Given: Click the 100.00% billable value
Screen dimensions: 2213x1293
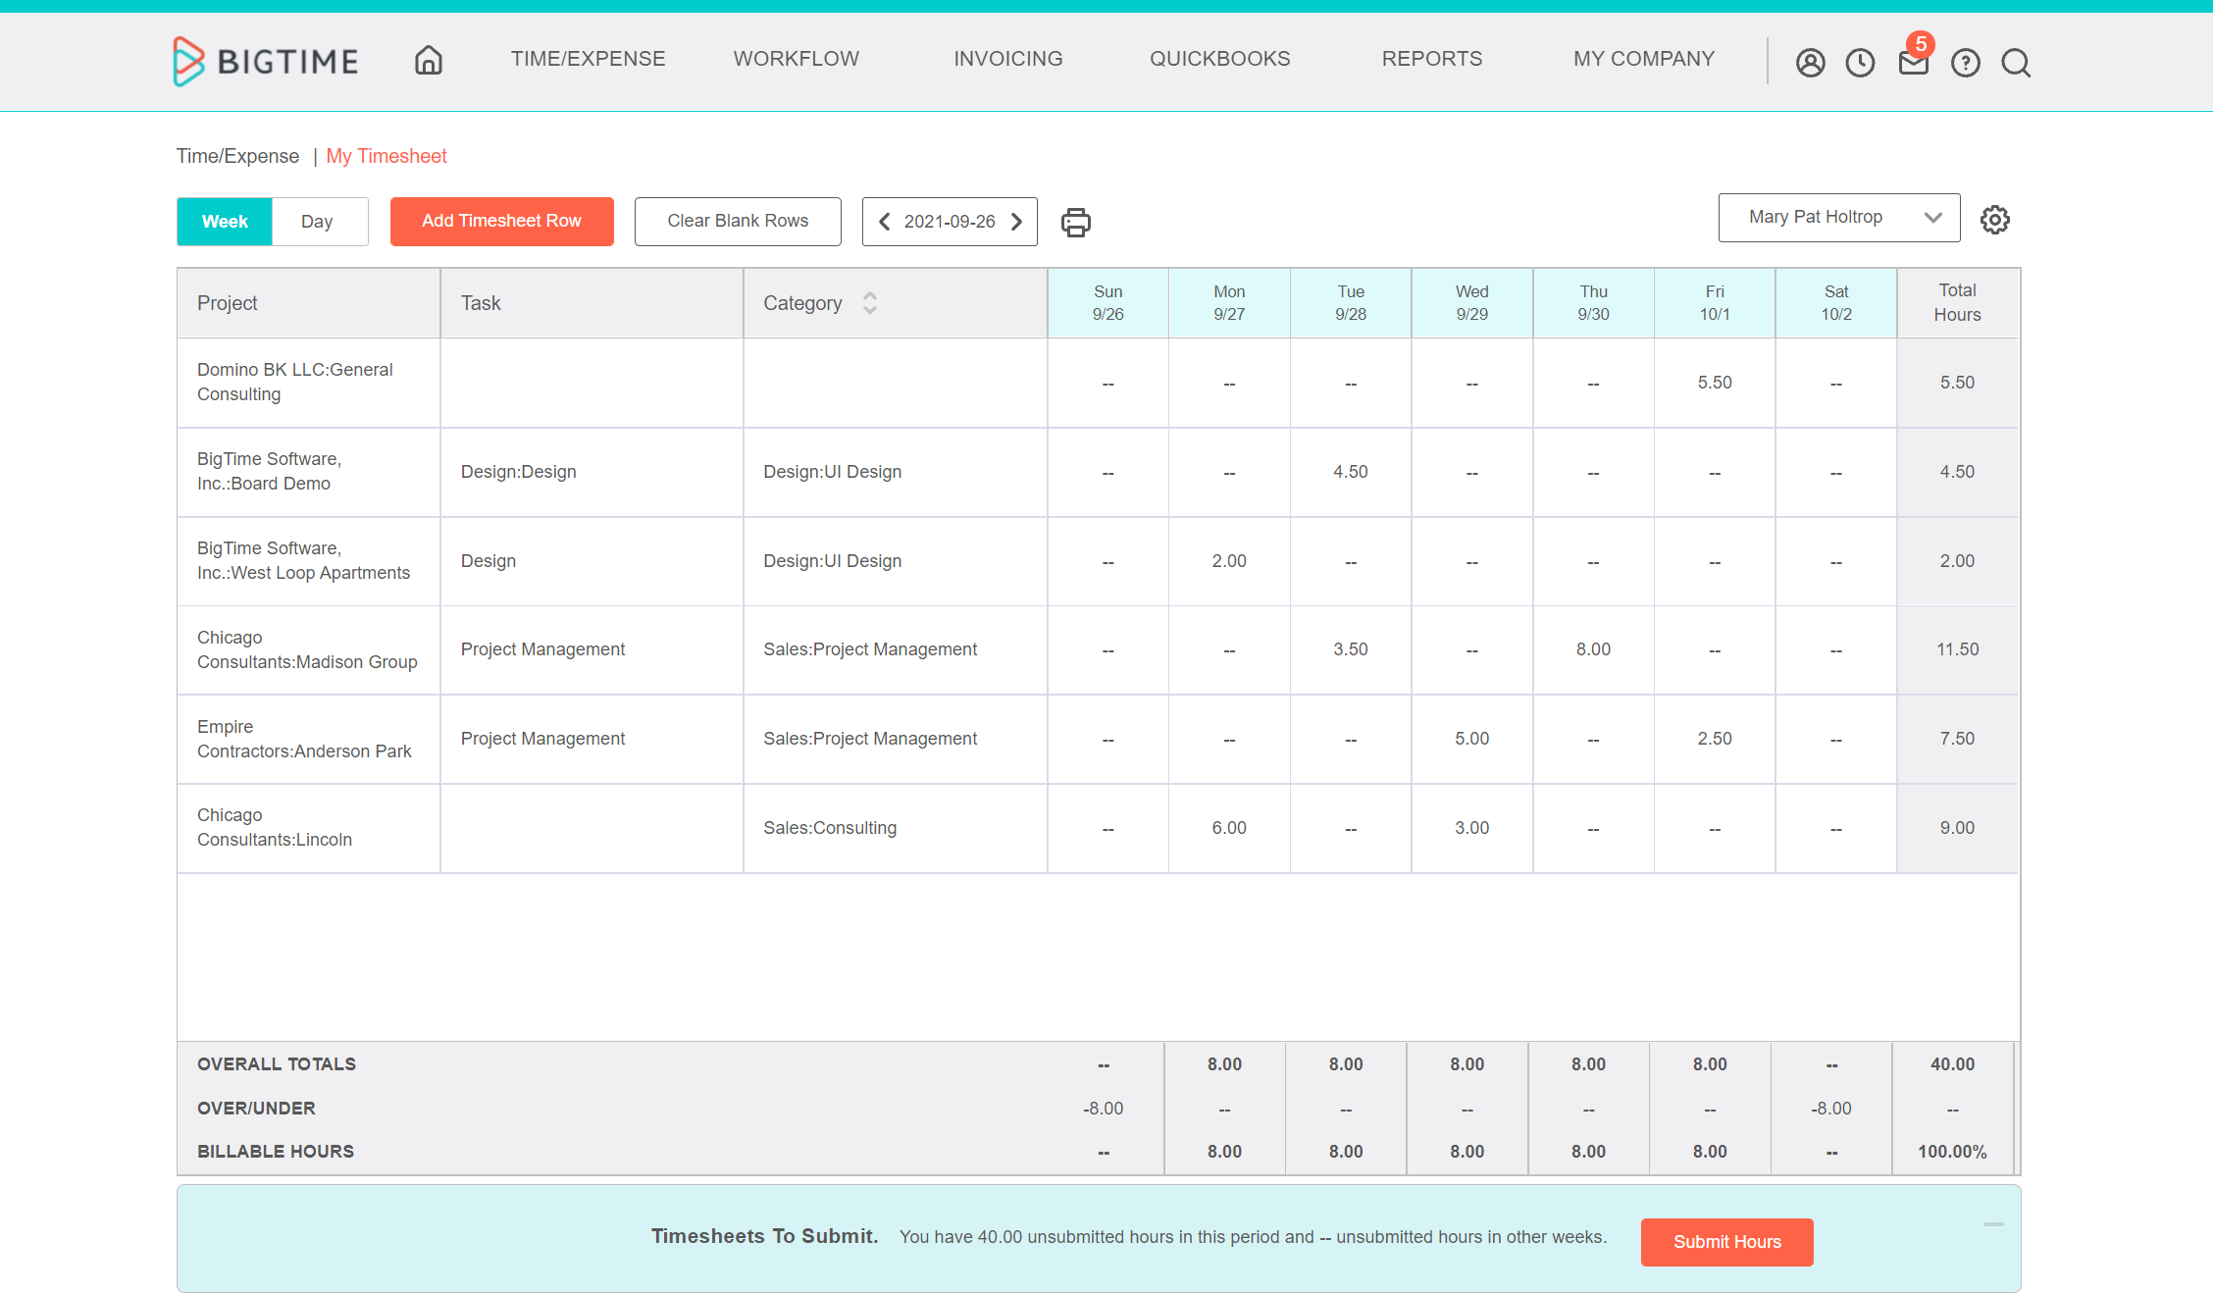Looking at the screenshot, I should click(x=1952, y=1152).
